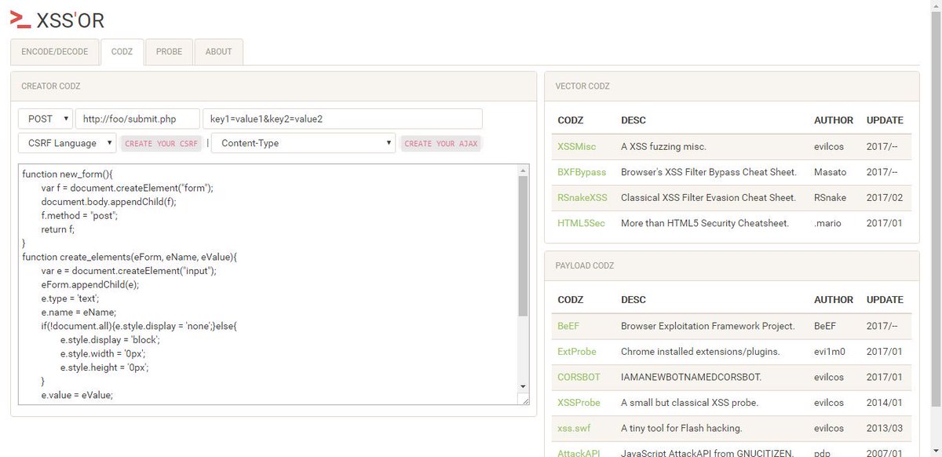
Task: Click inside the generated code textarea
Action: 267,284
